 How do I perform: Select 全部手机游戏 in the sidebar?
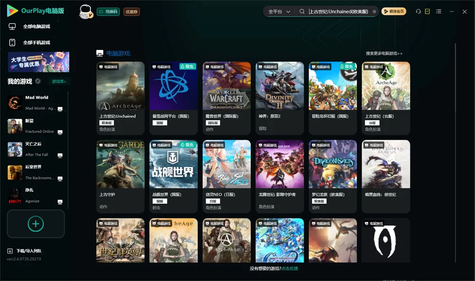(x=37, y=43)
